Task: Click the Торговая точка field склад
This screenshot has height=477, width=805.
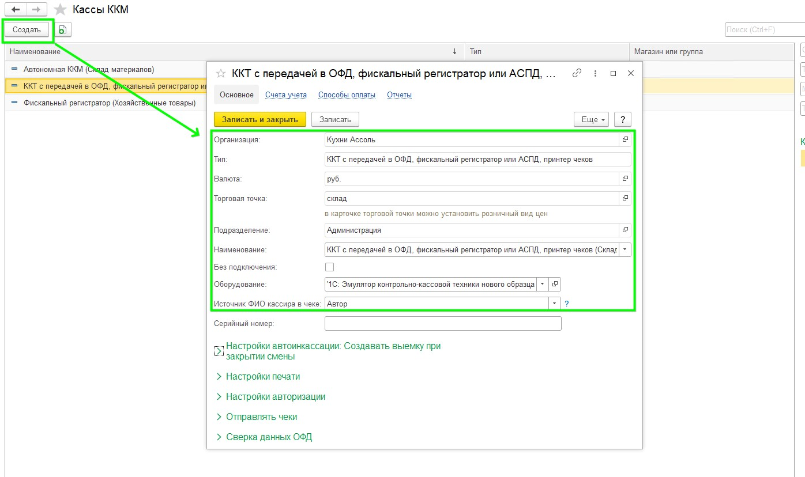Action: (472, 199)
